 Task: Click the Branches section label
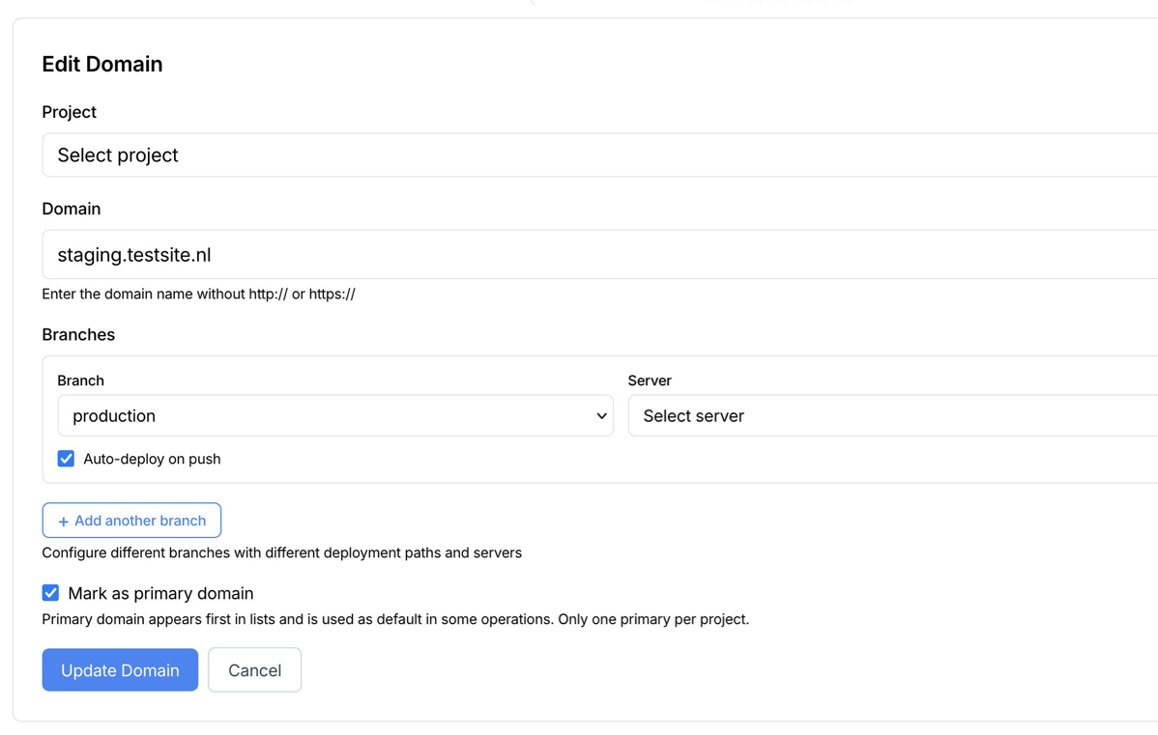[x=78, y=334]
